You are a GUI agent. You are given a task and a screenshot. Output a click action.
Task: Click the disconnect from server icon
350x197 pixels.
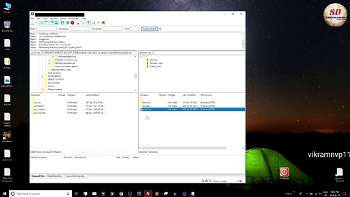coord(77,23)
